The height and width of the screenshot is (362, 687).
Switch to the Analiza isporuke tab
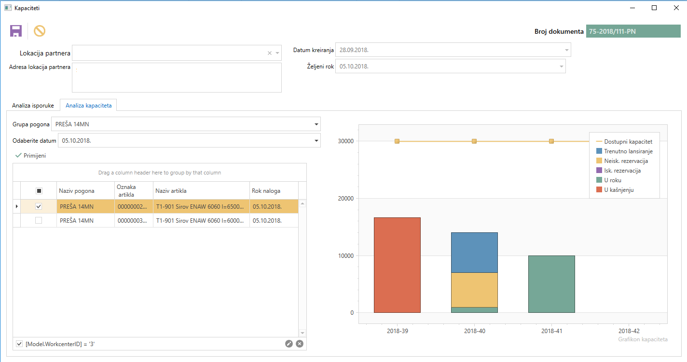[33, 105]
